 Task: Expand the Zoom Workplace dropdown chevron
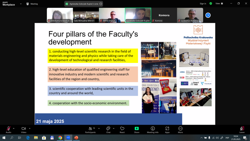pyautogui.click(x=21, y=4)
